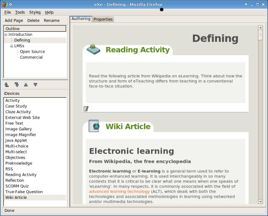This screenshot has width=268, height=216.
Task: Move the node down with the triangle icon
Action: click(35, 84)
